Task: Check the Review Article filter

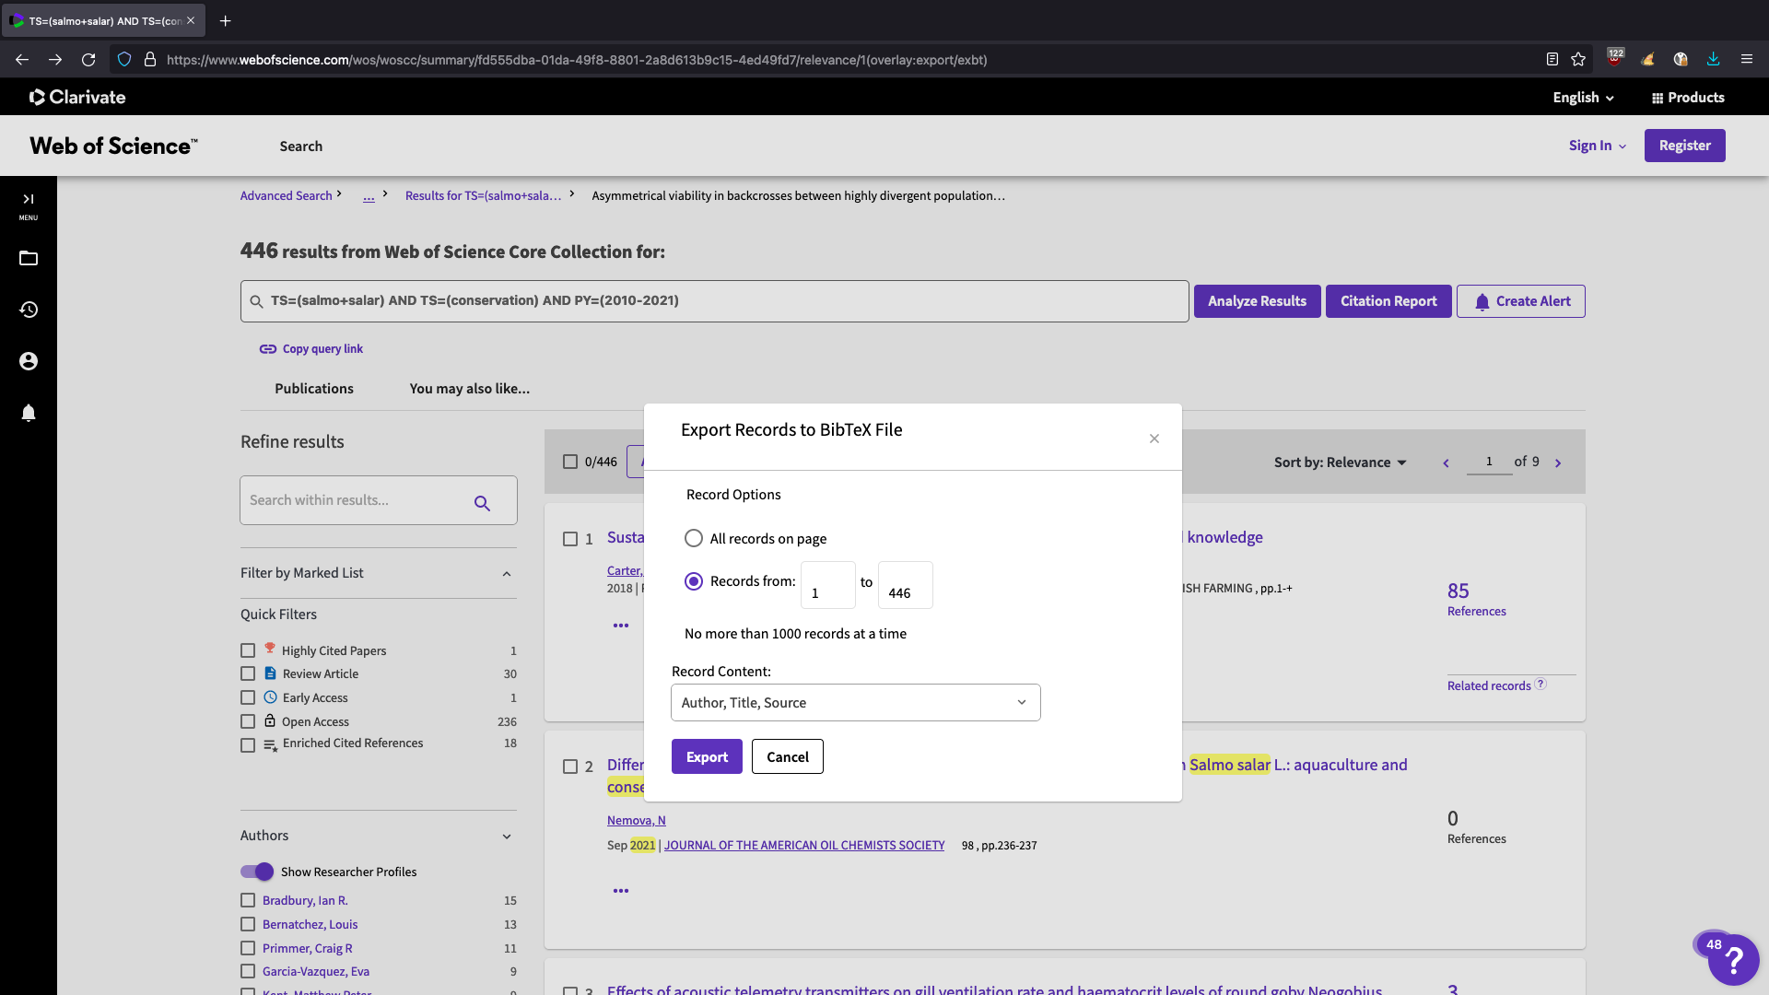Action: click(248, 674)
